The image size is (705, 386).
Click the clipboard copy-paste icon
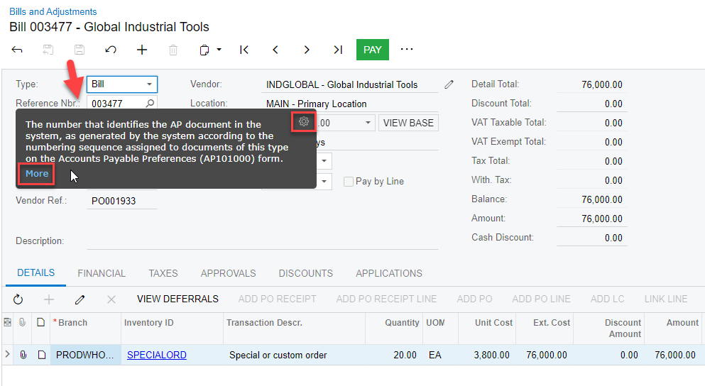click(204, 50)
